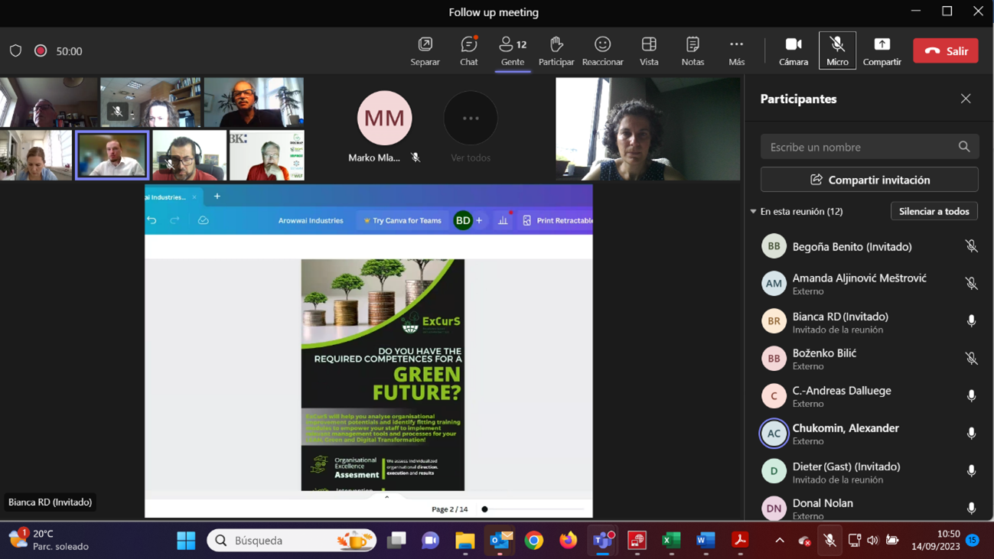Expand the Canva pages chevron
Image resolution: width=994 pixels, height=559 pixels.
click(x=386, y=497)
